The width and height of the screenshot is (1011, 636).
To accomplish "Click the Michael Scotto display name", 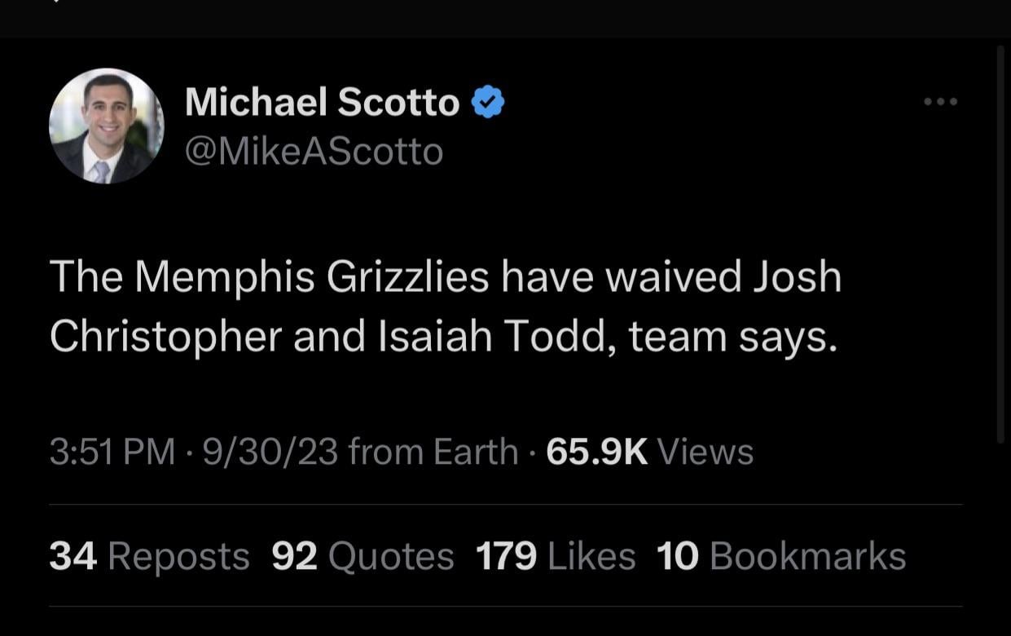I will pos(323,103).
